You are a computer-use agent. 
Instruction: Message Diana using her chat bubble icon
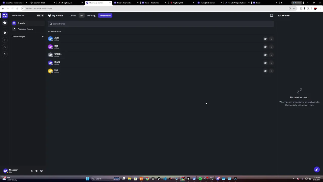point(265,63)
